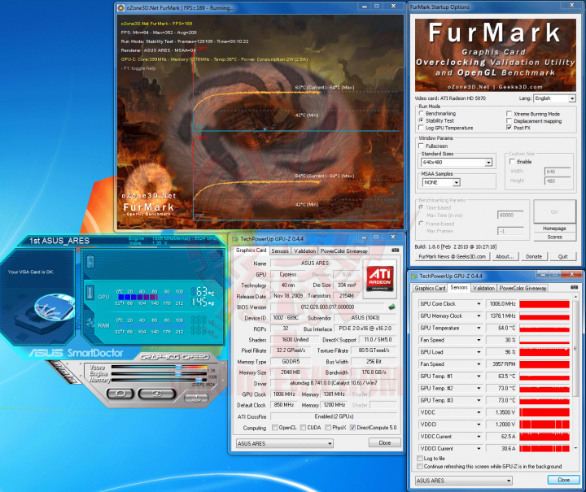
Task: Enable Log GPU Temperature option
Action: coord(422,128)
